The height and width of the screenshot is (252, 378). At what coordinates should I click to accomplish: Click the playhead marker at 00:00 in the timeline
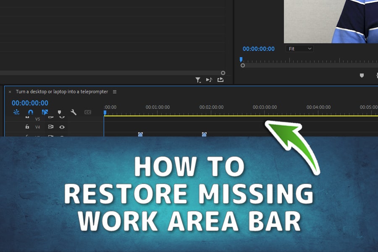click(x=105, y=112)
